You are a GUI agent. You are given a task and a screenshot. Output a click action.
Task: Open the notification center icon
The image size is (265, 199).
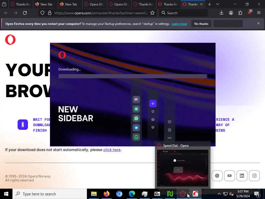(x=257, y=194)
